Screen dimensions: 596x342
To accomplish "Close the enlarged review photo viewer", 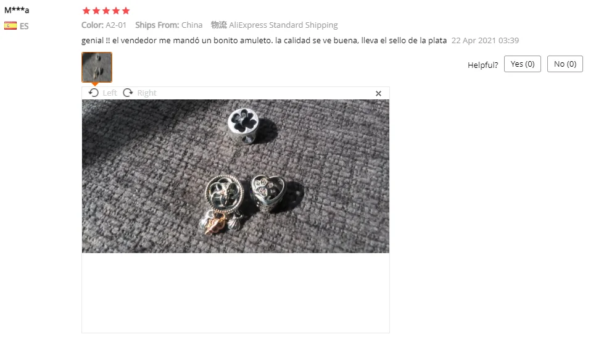I will (378, 94).
